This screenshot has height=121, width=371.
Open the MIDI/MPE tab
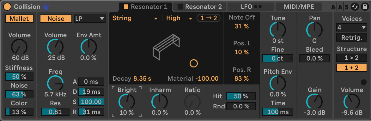[299, 7]
